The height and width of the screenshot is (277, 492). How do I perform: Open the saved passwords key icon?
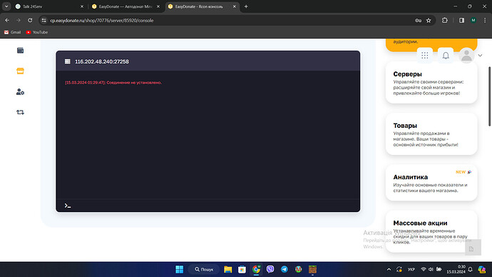pyautogui.click(x=419, y=21)
